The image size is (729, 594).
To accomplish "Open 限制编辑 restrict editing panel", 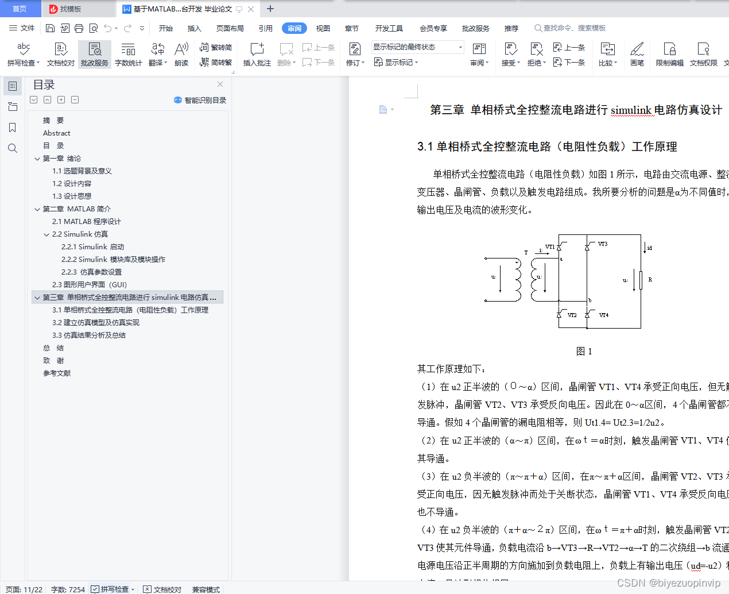I will coord(669,55).
